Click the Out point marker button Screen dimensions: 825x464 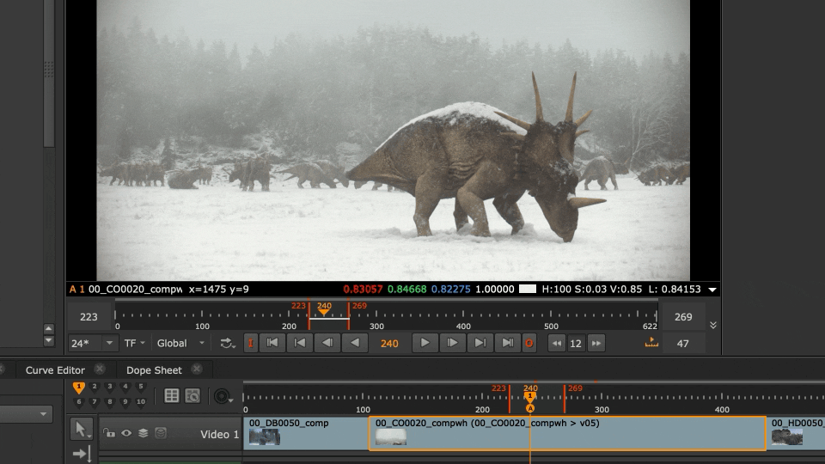pyautogui.click(x=529, y=343)
